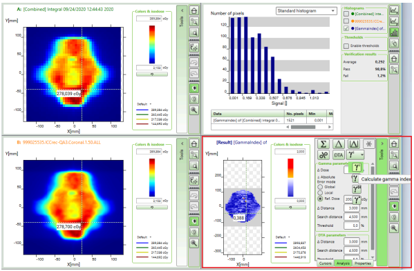Select the bar histogram view icon
This screenshot has width=414, height=271.
(394, 32)
